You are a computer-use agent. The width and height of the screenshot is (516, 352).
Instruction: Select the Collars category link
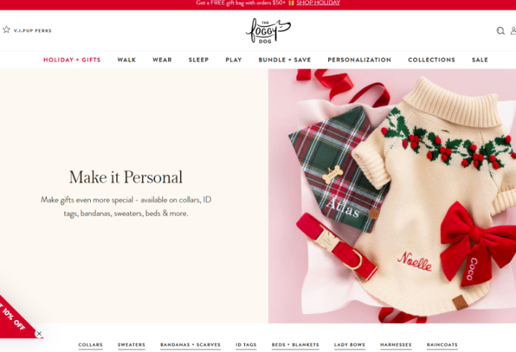point(91,345)
